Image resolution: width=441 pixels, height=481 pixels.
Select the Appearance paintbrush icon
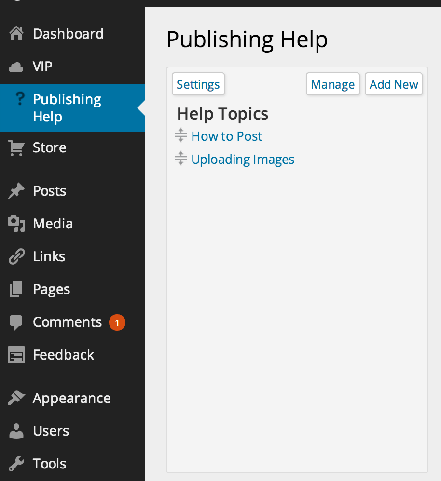(15, 398)
